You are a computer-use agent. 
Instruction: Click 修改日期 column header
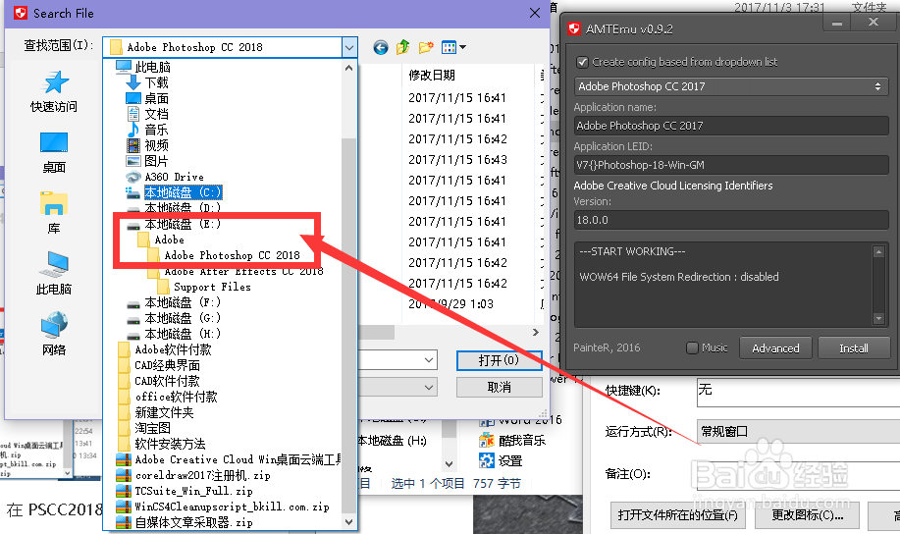click(x=432, y=76)
